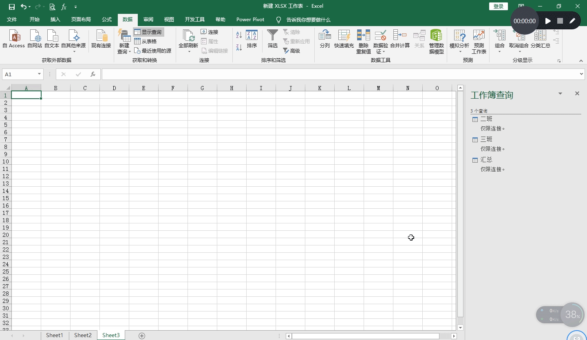Image resolution: width=587 pixels, height=340 pixels.
Task: Select the 汇总 query in the pane
Action: (486, 160)
